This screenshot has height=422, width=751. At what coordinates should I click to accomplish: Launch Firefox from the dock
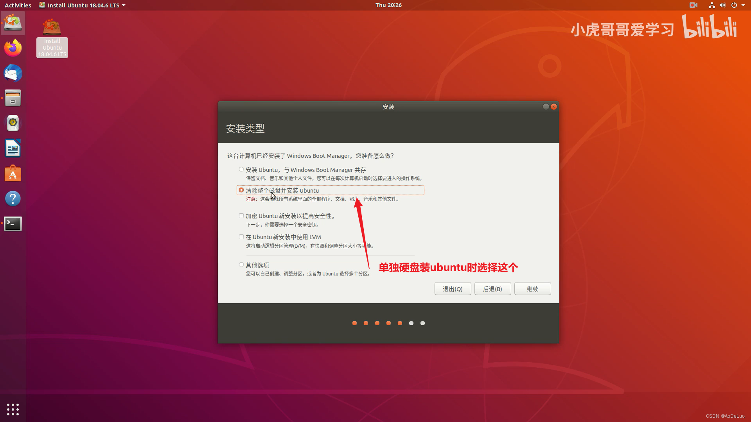(x=13, y=48)
